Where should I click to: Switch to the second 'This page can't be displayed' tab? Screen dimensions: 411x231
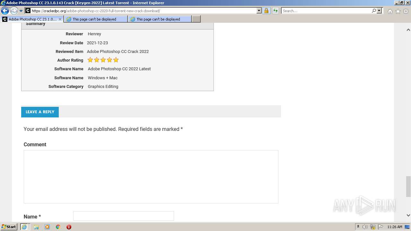[159, 19]
